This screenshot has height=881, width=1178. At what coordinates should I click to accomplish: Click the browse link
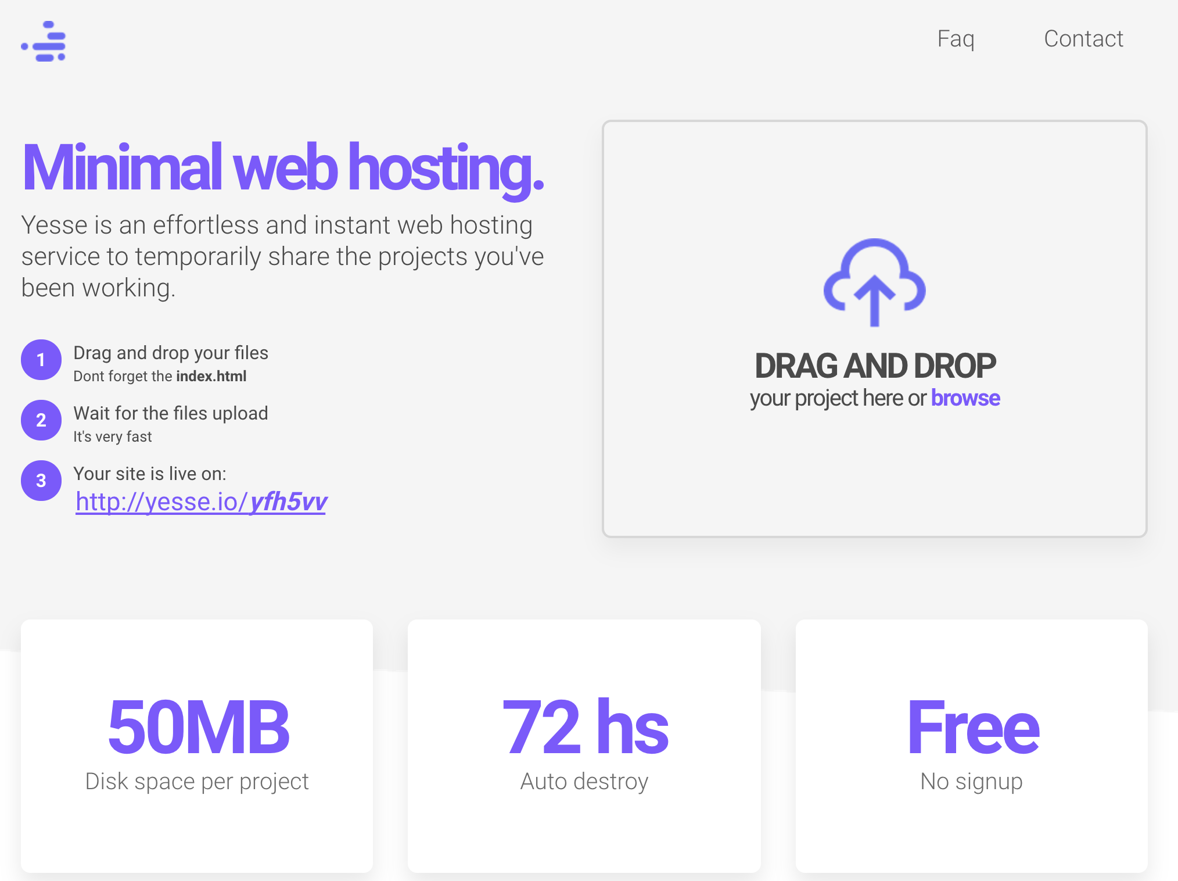(x=965, y=398)
